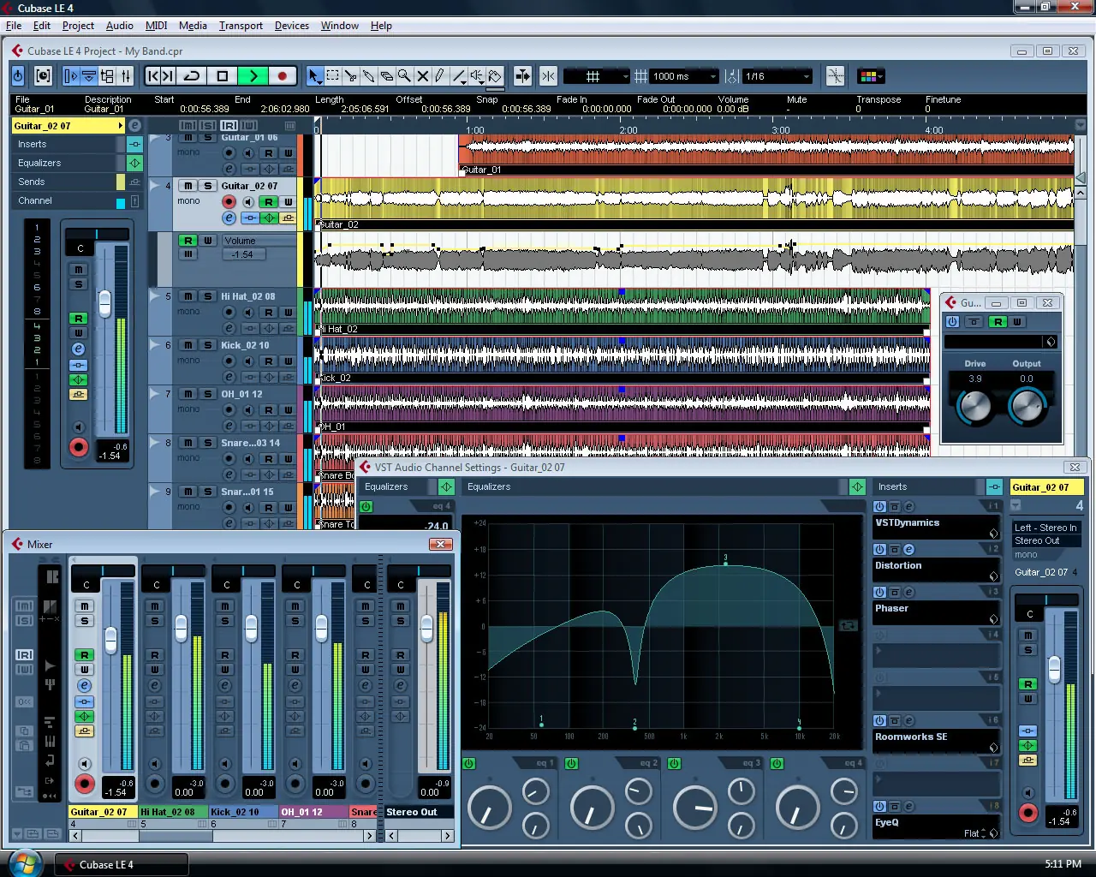Open the Mixer button in toolbar
The image size is (1096, 877).
pyautogui.click(x=126, y=76)
